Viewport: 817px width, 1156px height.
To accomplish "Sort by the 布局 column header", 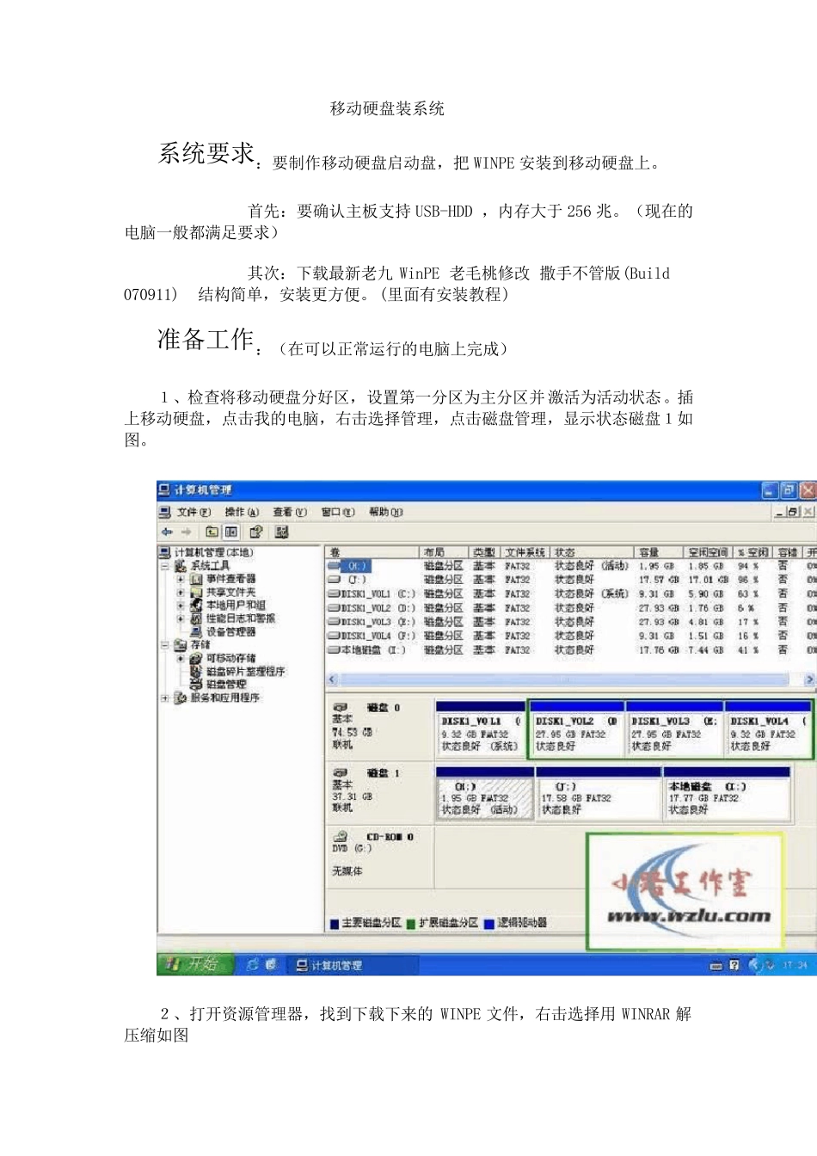I will click(443, 552).
